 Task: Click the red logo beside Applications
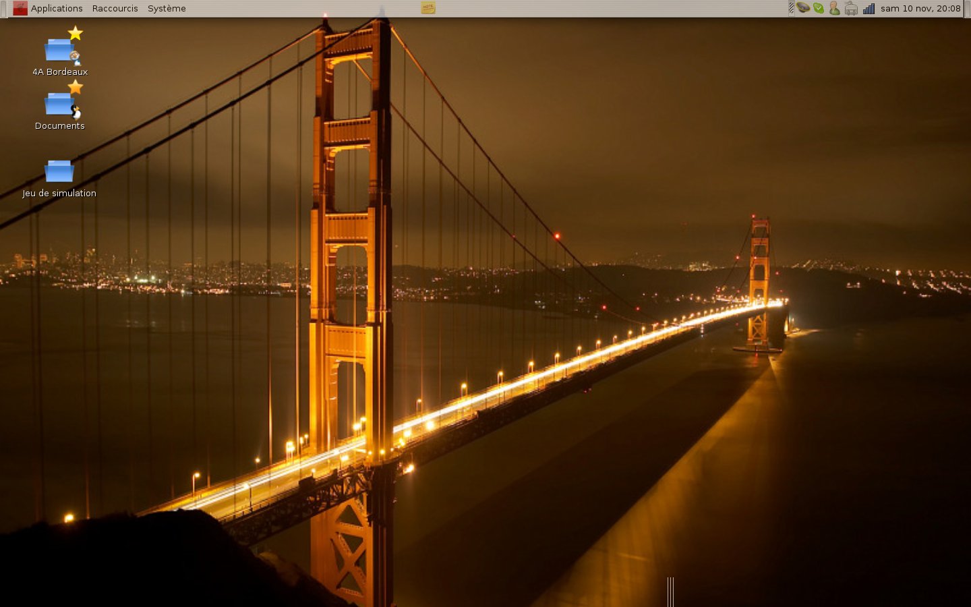tap(20, 9)
